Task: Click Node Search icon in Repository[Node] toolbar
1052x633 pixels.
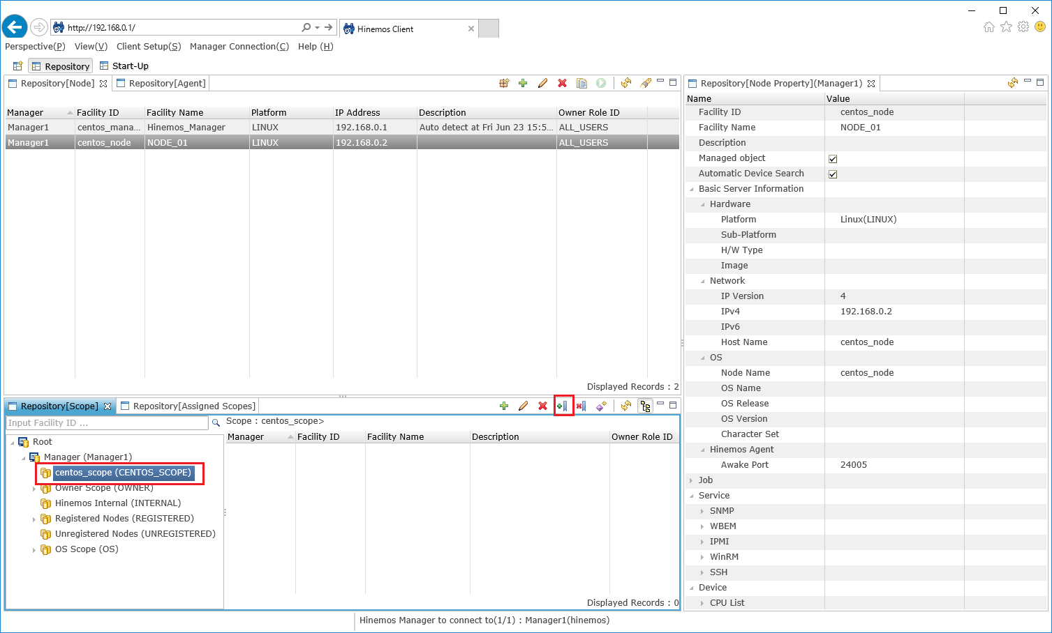Action: (x=504, y=83)
